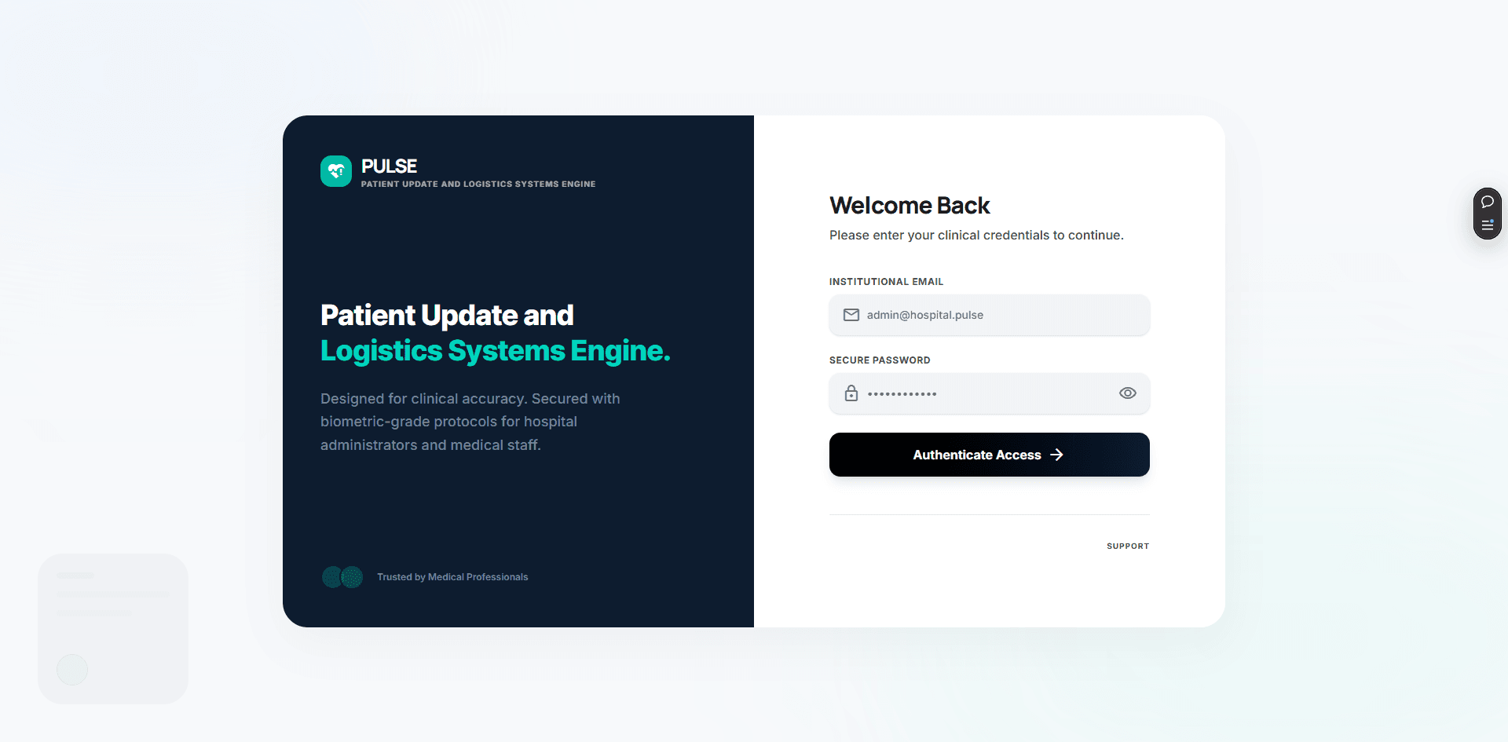The height and width of the screenshot is (742, 1508).
Task: Click 'PATIENT UPDATE AND LOGISTICS SYSTEMS ENGINE' tagline
Action: tap(478, 185)
